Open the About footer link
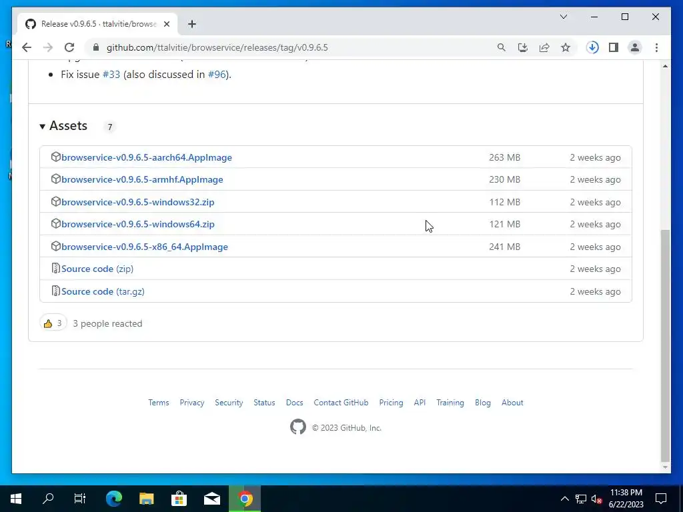 tap(512, 403)
